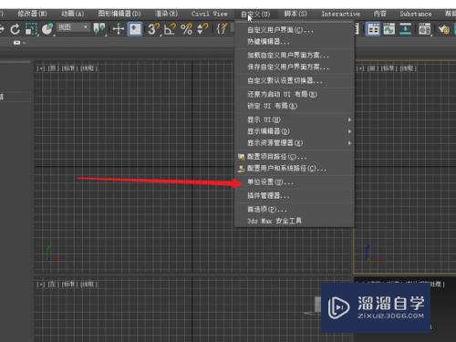Open the 动画(A) menu
This screenshot has height=342, width=456.
(72, 14)
